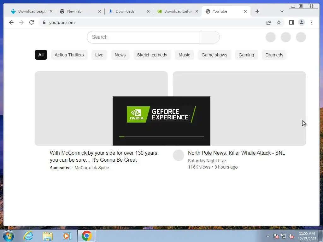Open the clock showing 11:55 AM
This screenshot has width=323, height=242.
pyautogui.click(x=307, y=236)
